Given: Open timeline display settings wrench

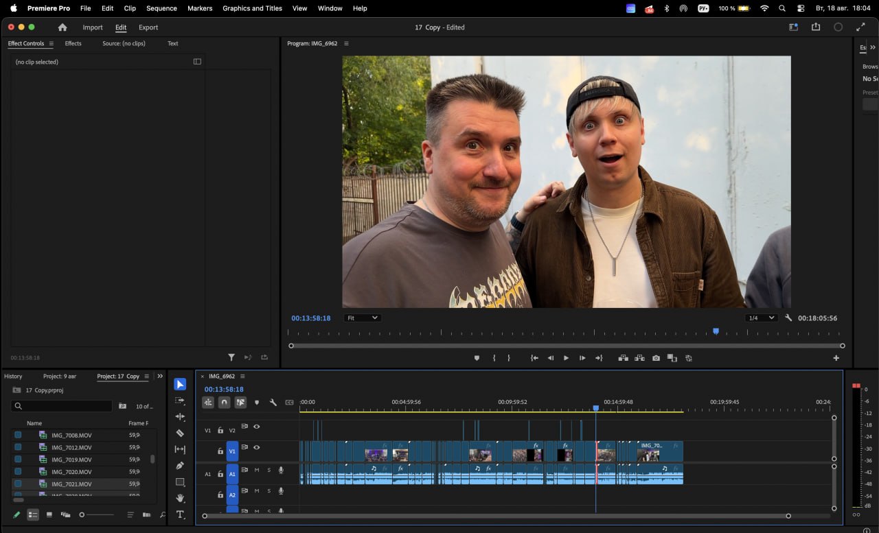Looking at the screenshot, I should (x=273, y=403).
